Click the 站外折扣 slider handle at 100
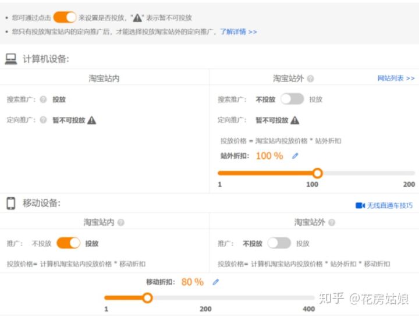 [317, 173]
